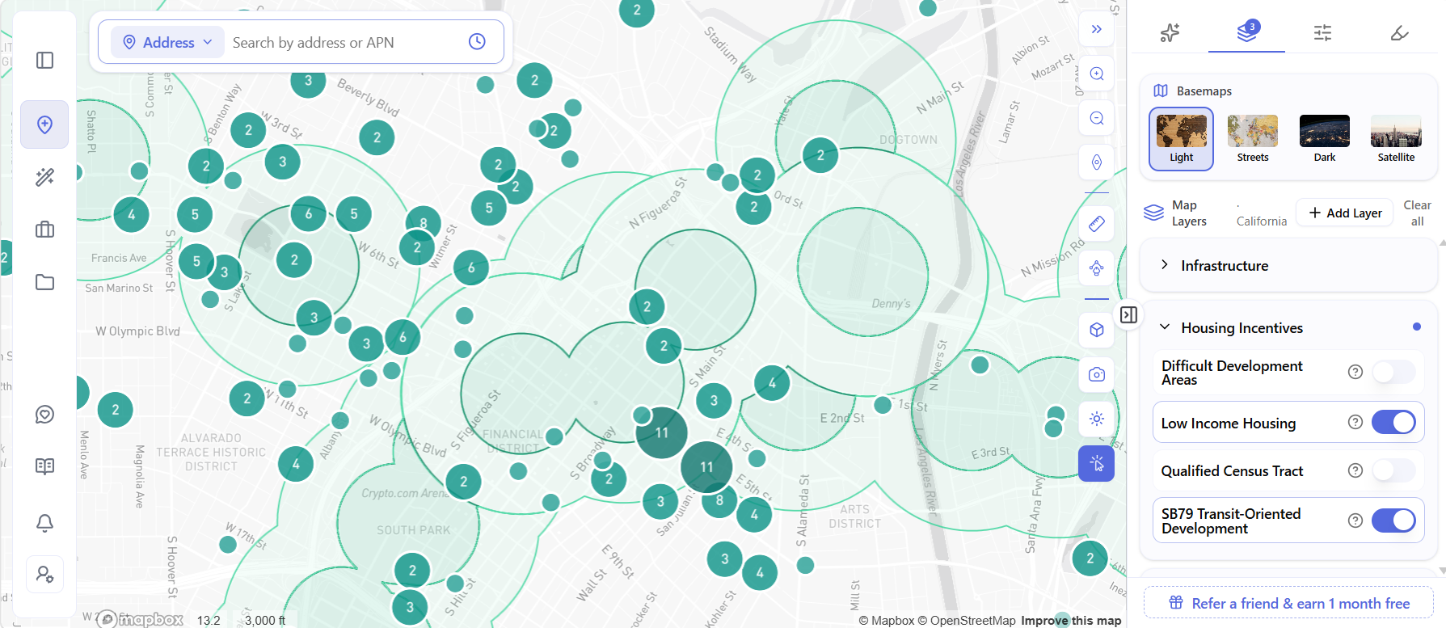Switch to the AI sparkle tab
Image resolution: width=1446 pixels, height=628 pixels.
[1170, 33]
